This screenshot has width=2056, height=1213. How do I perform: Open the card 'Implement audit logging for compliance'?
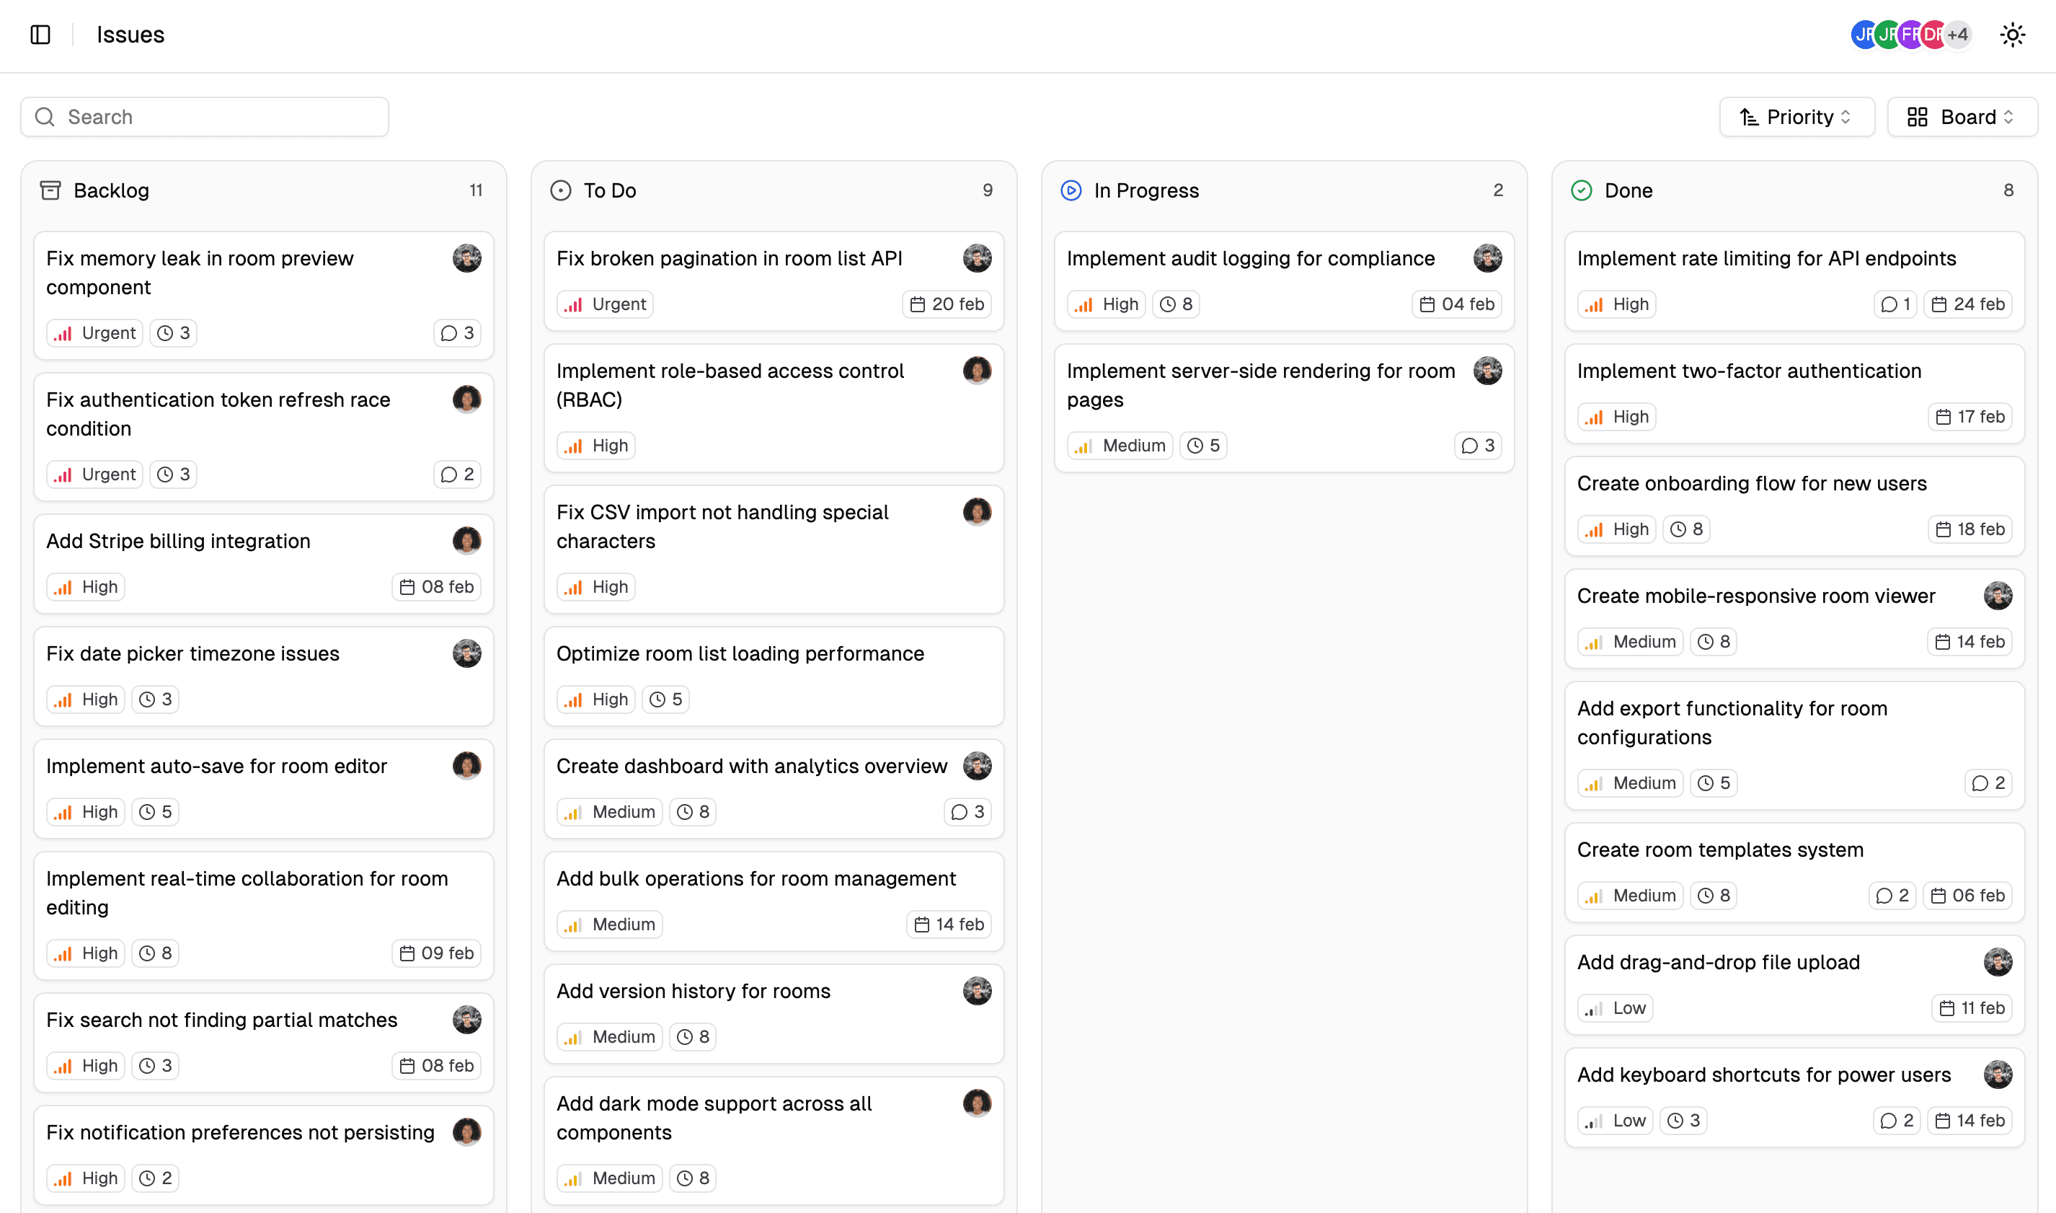click(x=1250, y=258)
